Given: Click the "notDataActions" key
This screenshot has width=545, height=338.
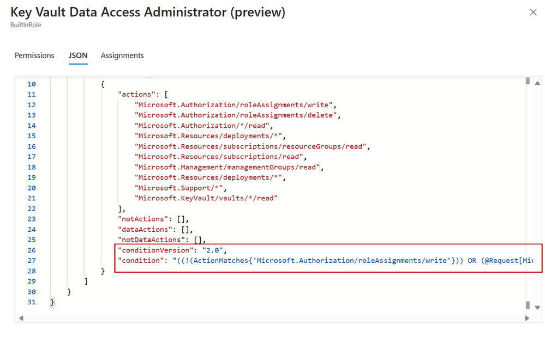Looking at the screenshot, I should point(151,240).
